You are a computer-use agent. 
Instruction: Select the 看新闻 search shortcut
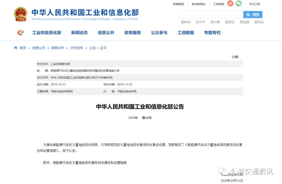(186, 22)
